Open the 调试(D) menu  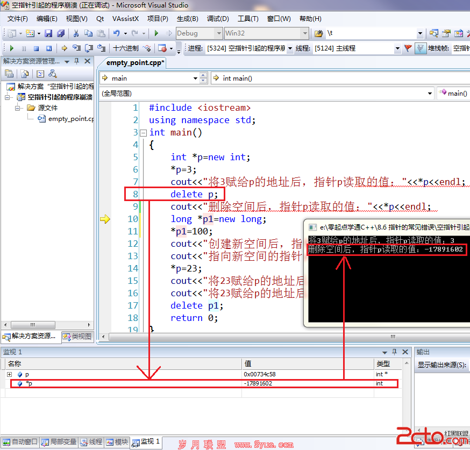[x=218, y=19]
